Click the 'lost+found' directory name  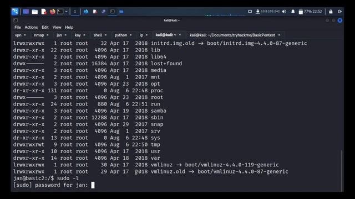click(x=166, y=64)
